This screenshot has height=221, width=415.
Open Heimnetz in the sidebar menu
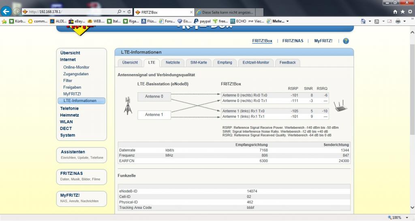[x=69, y=115]
